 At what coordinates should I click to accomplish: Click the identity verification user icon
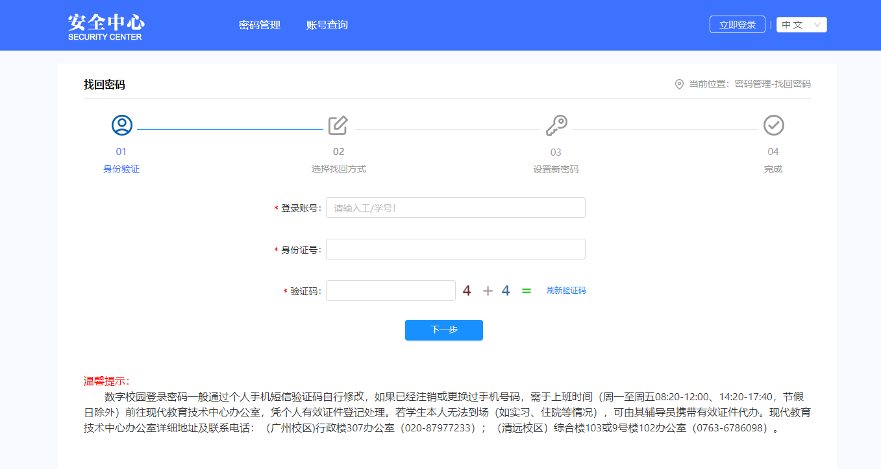click(121, 125)
